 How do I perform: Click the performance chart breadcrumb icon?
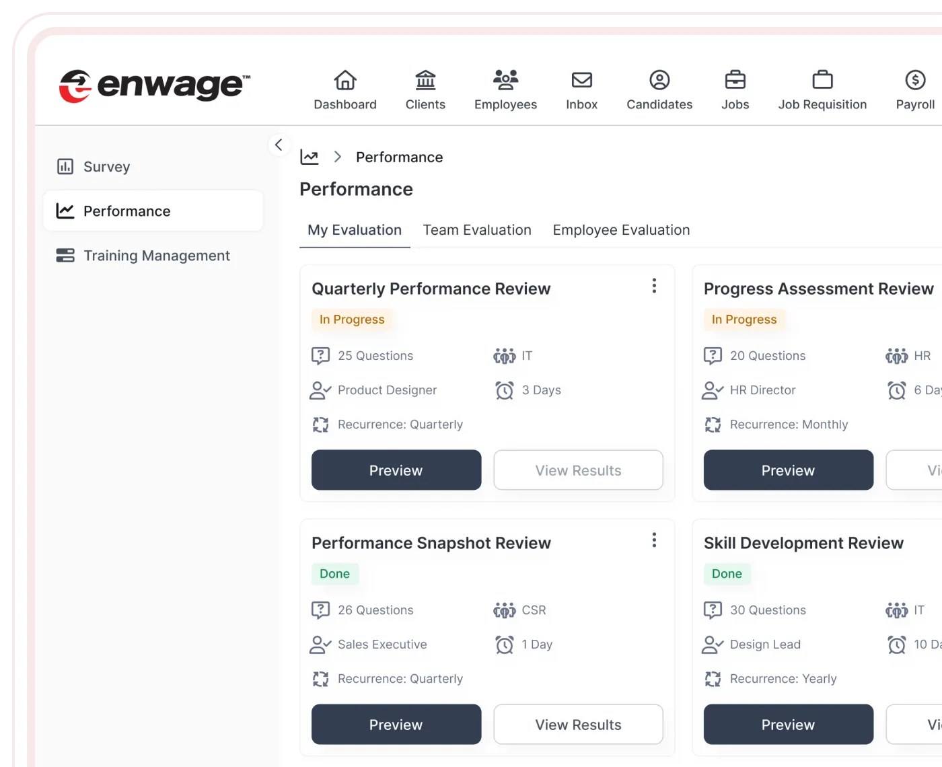pos(310,157)
